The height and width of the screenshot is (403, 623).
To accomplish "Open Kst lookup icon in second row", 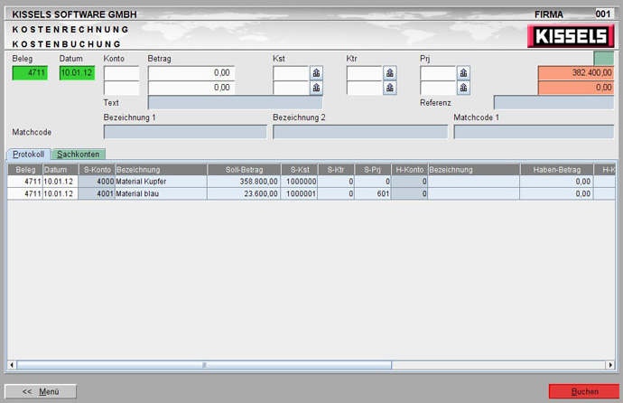I will click(316, 88).
